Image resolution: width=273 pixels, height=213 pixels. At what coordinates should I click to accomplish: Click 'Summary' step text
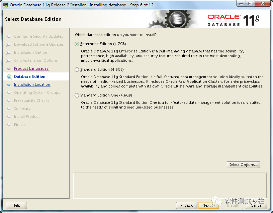click(x=22, y=109)
